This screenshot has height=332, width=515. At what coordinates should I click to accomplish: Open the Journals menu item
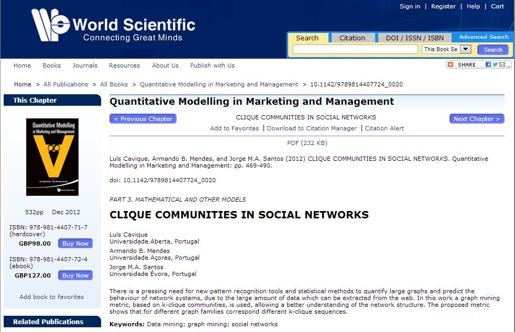85,65
